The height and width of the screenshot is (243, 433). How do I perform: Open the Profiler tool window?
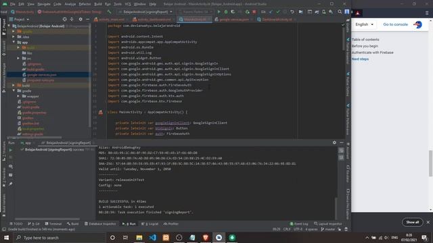(171, 223)
